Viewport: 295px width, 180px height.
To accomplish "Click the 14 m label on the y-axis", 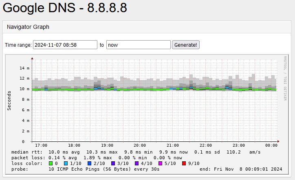I will pyautogui.click(x=24, y=68).
